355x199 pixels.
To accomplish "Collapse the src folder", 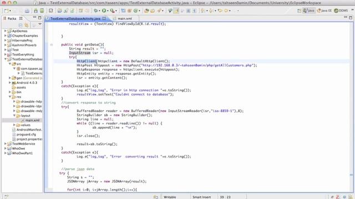I will (x=10, y=64).
